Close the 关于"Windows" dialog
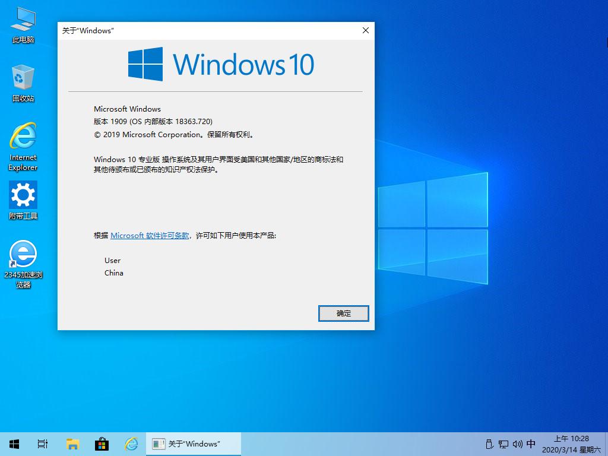Viewport: 608px width, 456px height. 365,31
